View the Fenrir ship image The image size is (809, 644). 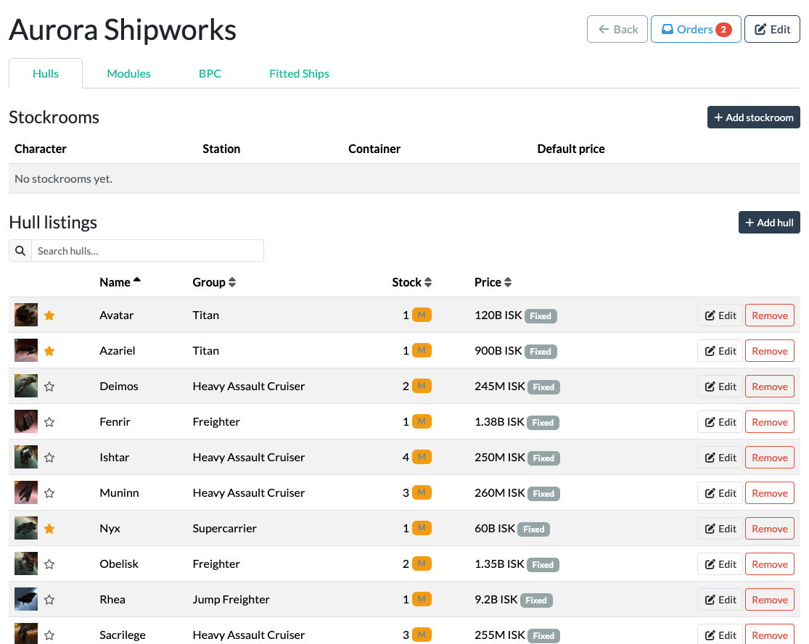coord(26,421)
